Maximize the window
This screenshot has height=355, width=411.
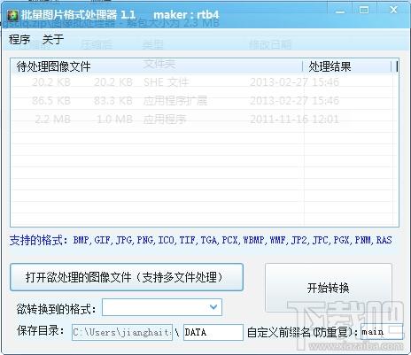point(364,11)
